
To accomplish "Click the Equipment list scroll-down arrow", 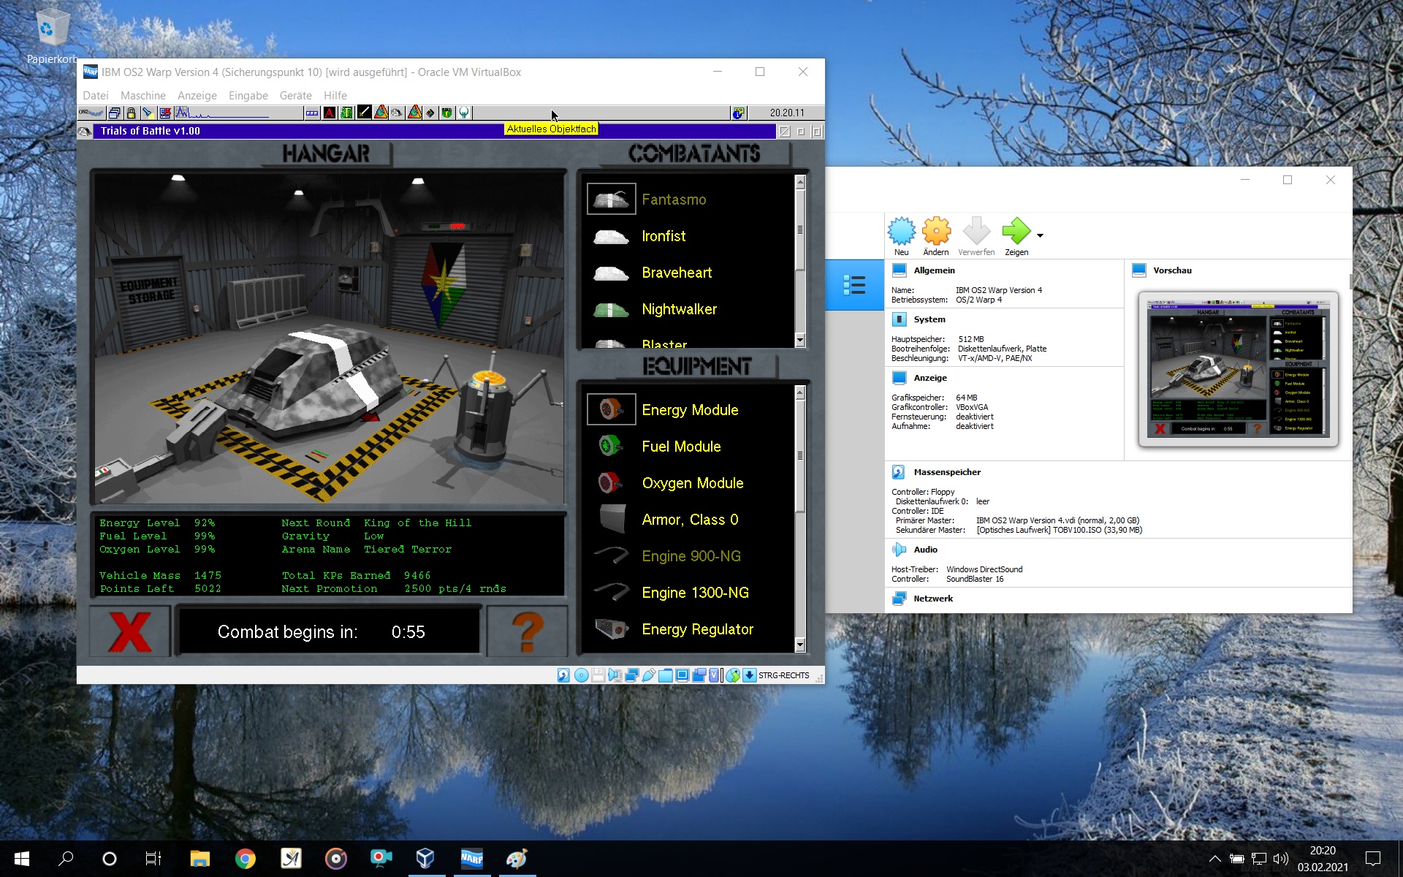I will (x=800, y=645).
